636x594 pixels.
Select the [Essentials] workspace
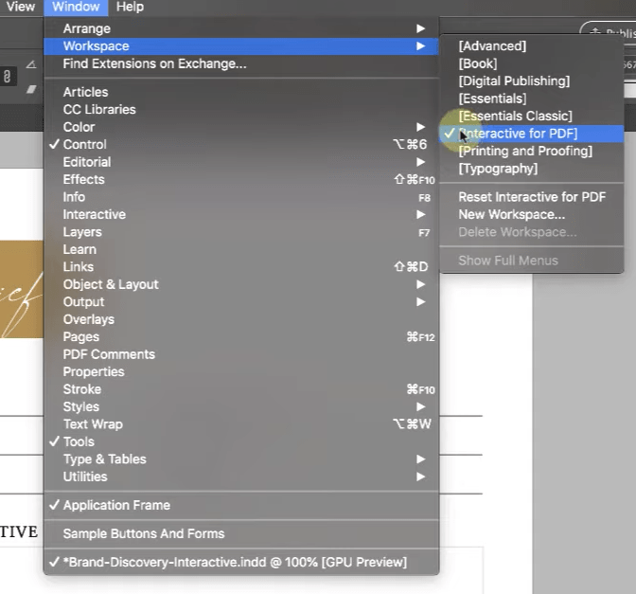[532, 99]
